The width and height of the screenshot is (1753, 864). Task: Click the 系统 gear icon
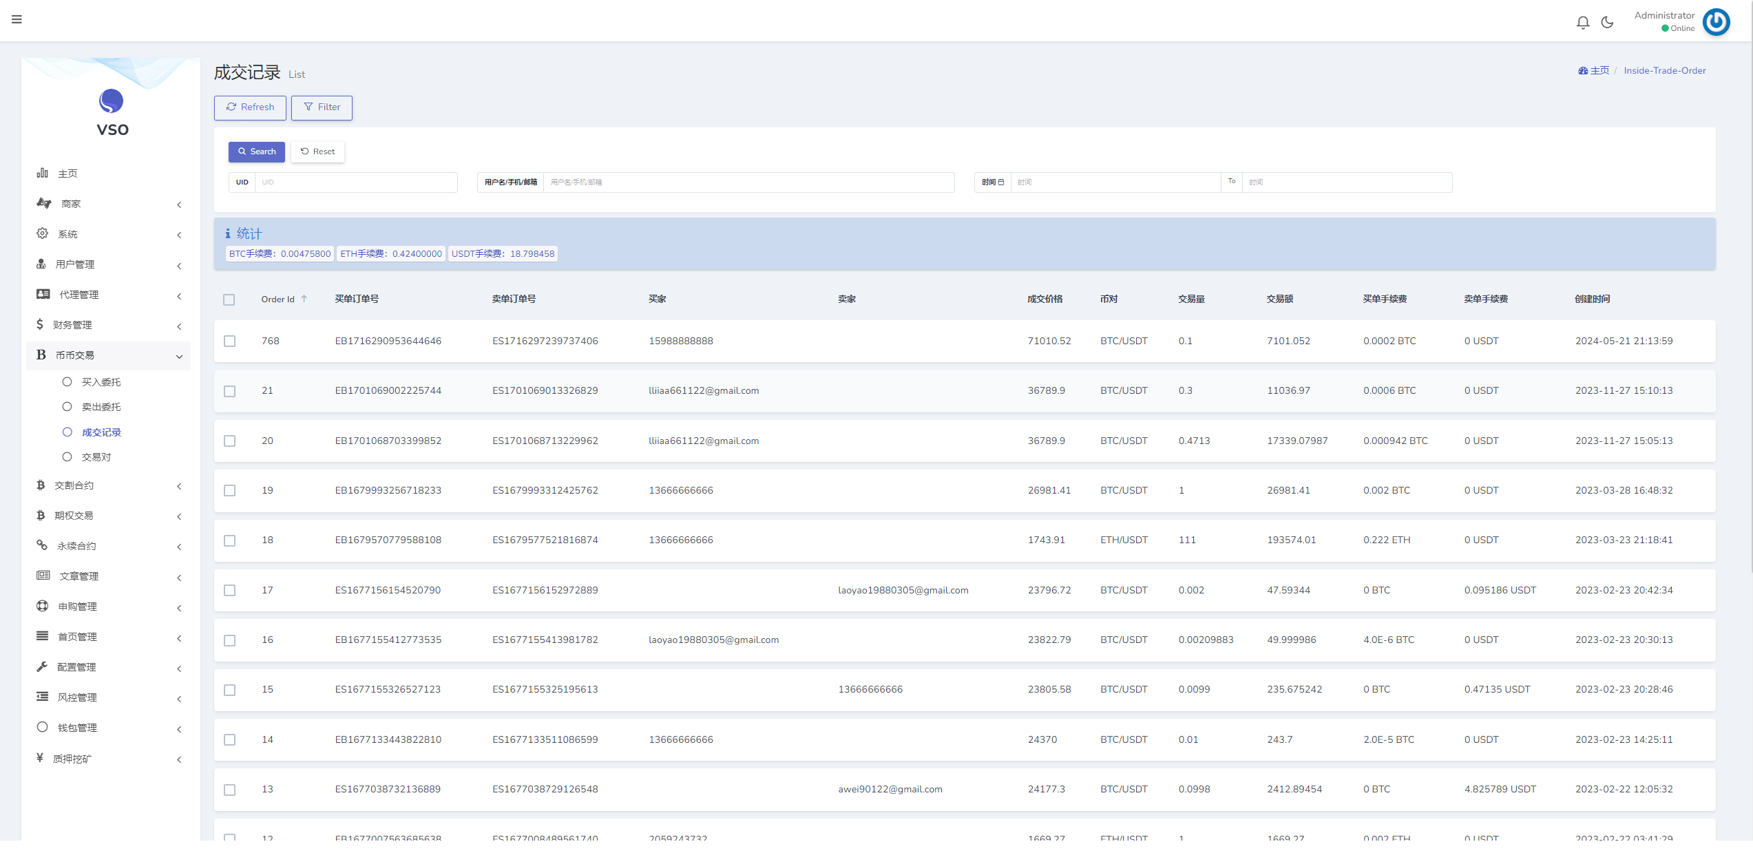tap(42, 233)
